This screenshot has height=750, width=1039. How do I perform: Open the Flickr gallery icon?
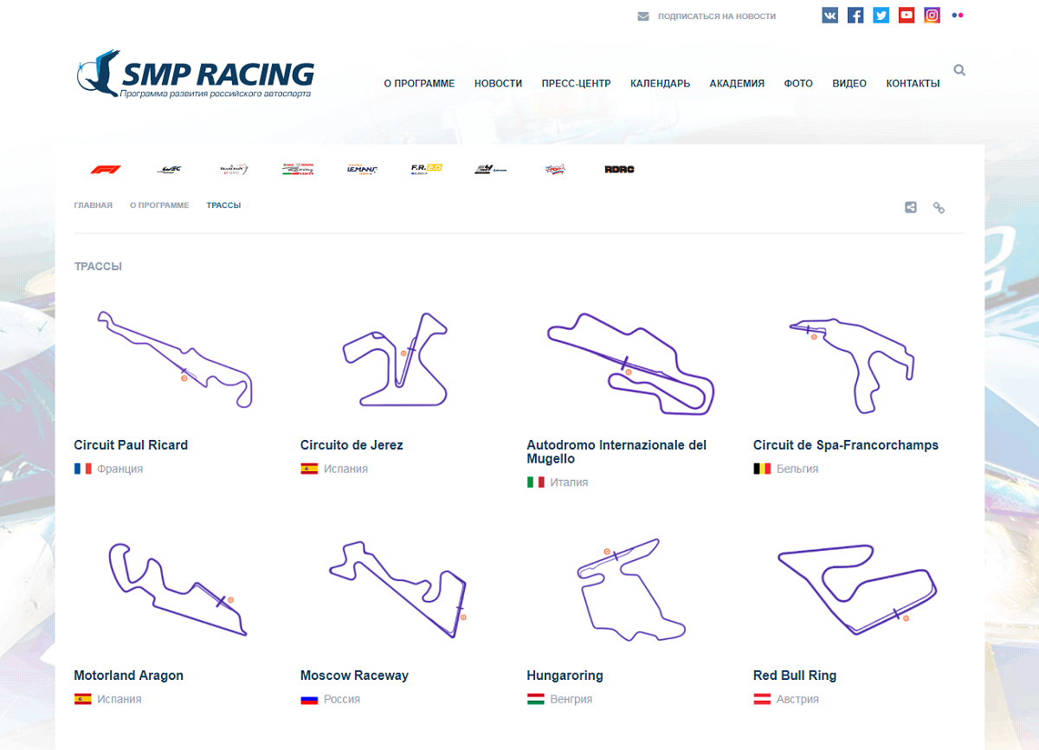pyautogui.click(x=957, y=15)
